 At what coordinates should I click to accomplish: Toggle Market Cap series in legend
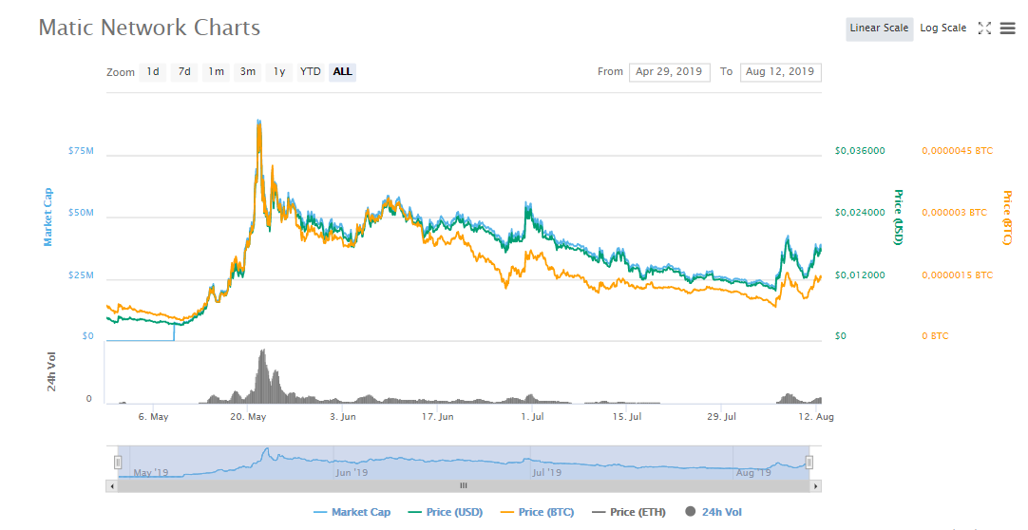point(352,512)
